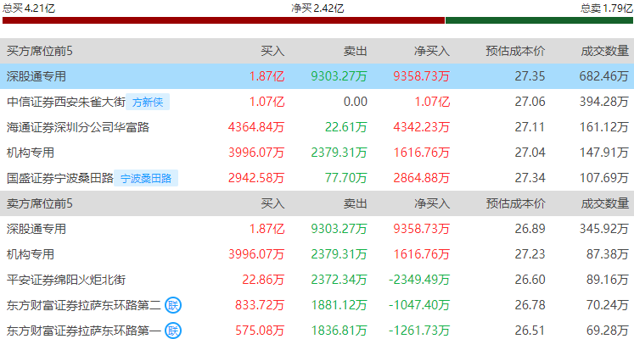Click 2372.34万 sell amount value
Viewport: 634px width, 339px height.
339,280
